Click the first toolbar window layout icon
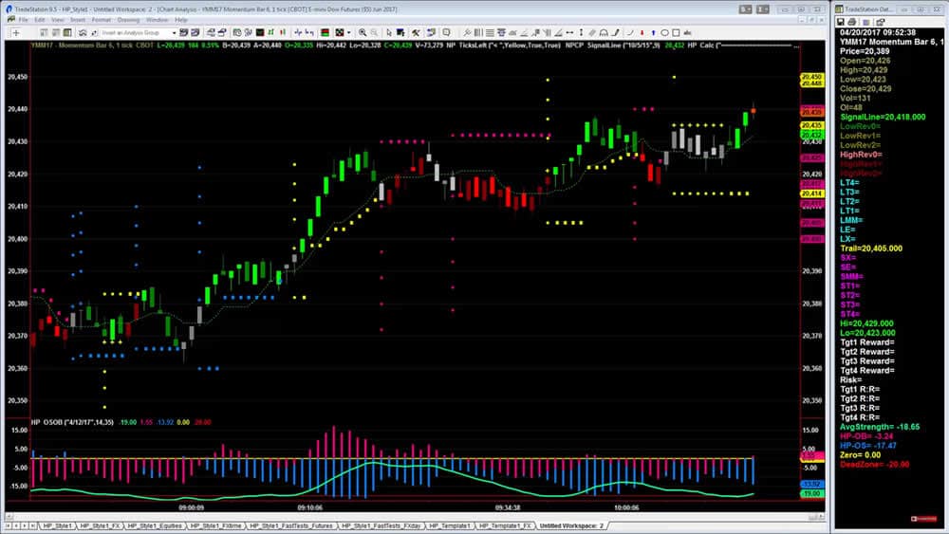949x534 pixels. click(x=44, y=32)
